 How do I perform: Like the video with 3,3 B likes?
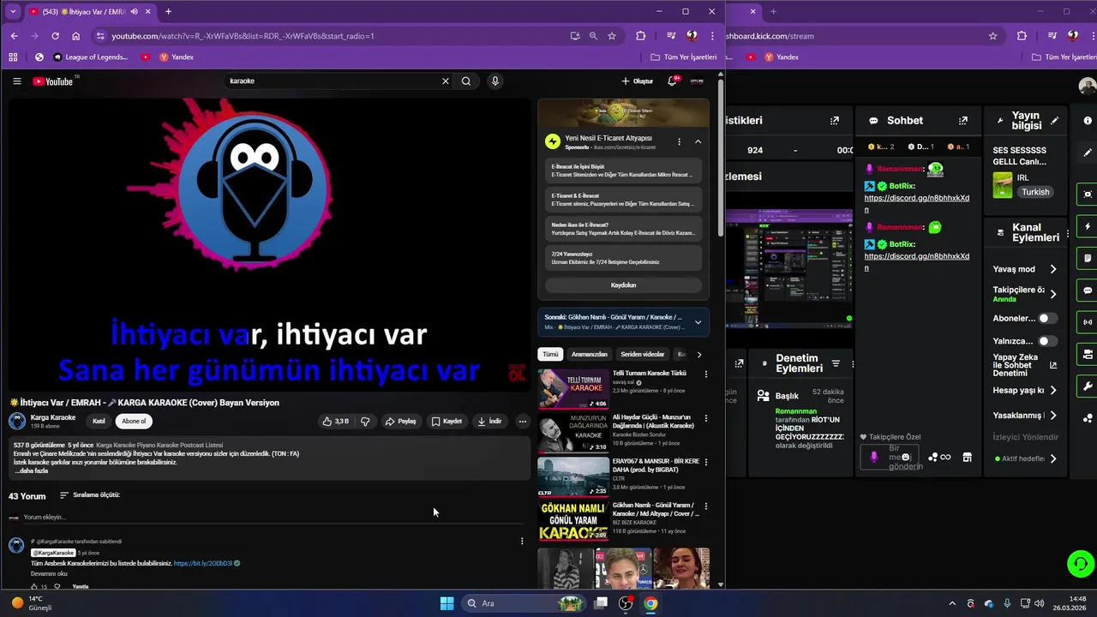[x=335, y=421]
